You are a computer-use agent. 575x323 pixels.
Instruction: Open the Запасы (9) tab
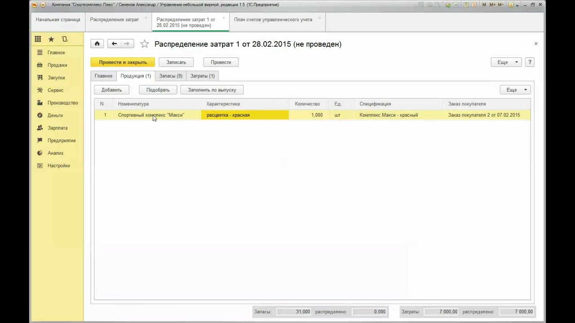(x=171, y=76)
